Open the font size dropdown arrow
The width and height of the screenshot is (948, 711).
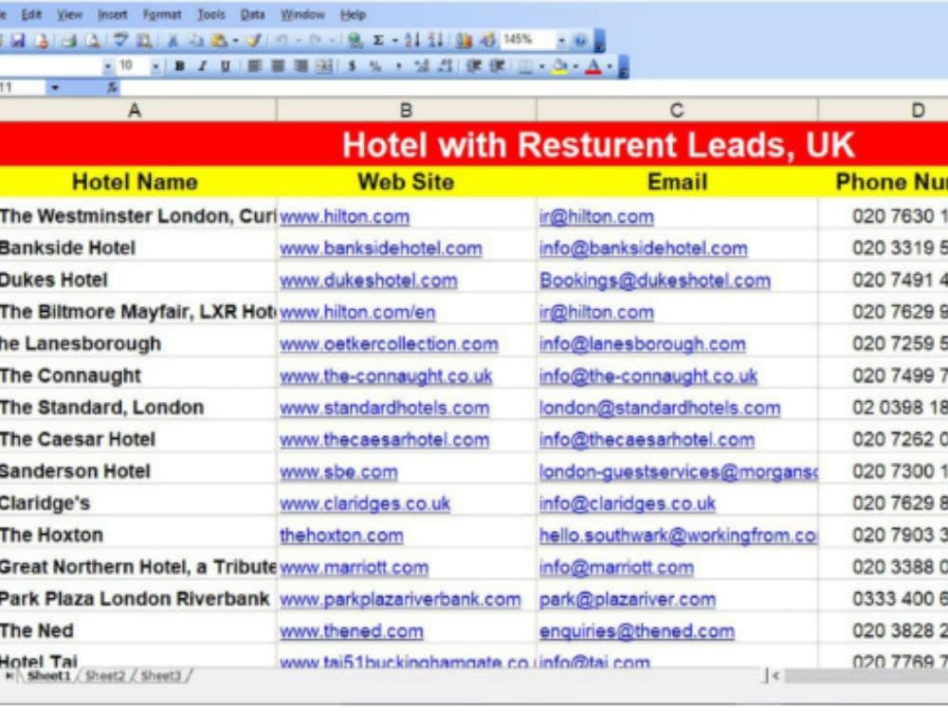pyautogui.click(x=156, y=66)
